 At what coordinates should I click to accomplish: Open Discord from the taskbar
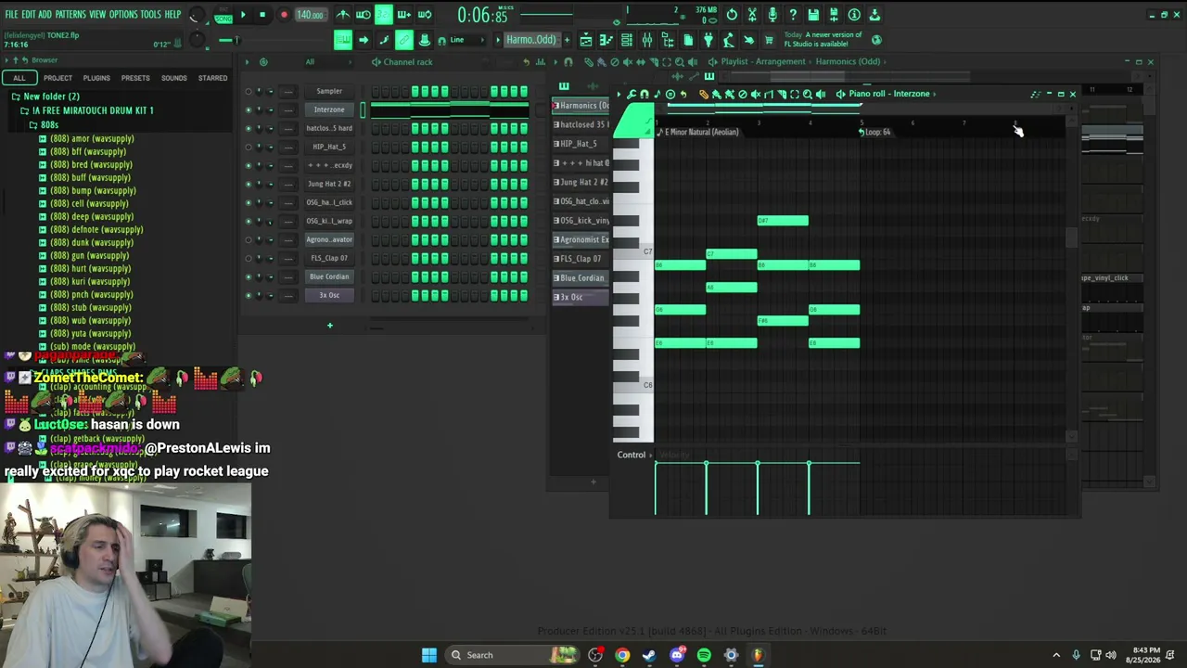pyautogui.click(x=677, y=655)
